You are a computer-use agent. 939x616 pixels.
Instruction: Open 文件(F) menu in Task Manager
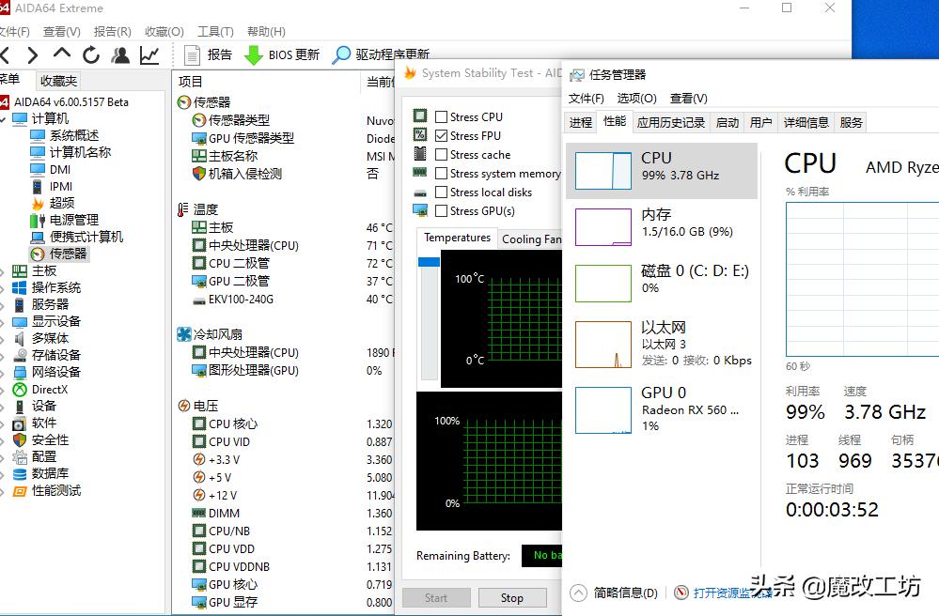[586, 98]
